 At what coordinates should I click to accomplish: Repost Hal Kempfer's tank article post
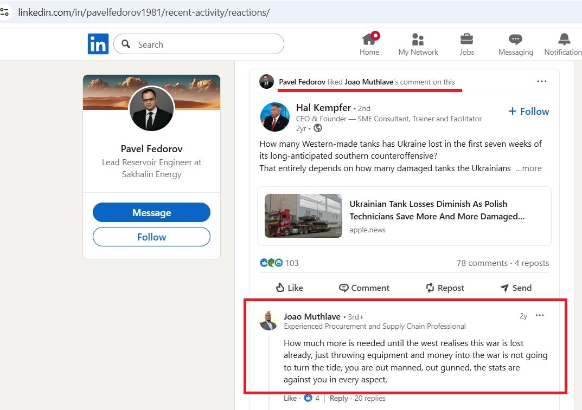(x=444, y=288)
